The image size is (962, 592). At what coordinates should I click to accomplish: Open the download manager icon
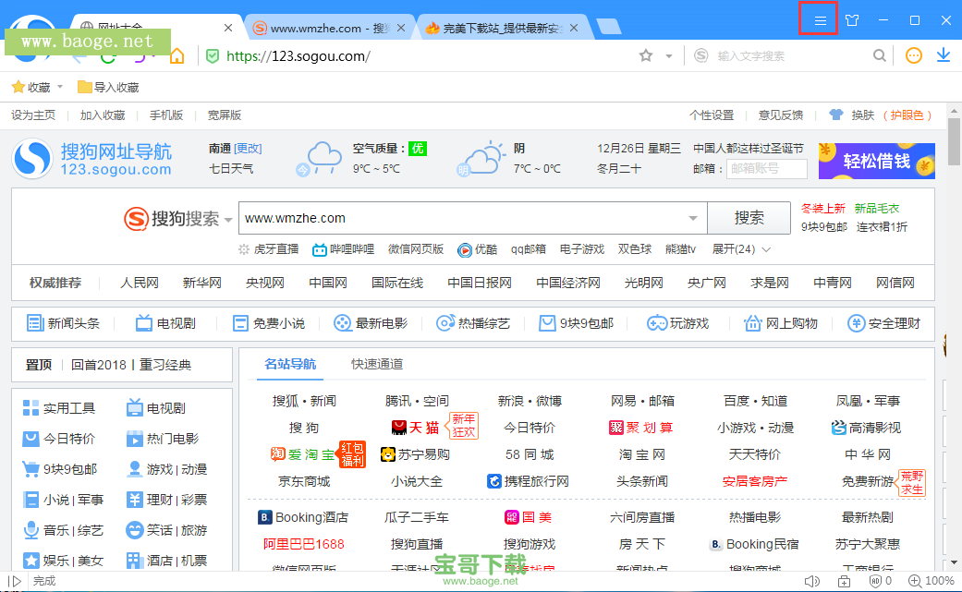click(943, 55)
